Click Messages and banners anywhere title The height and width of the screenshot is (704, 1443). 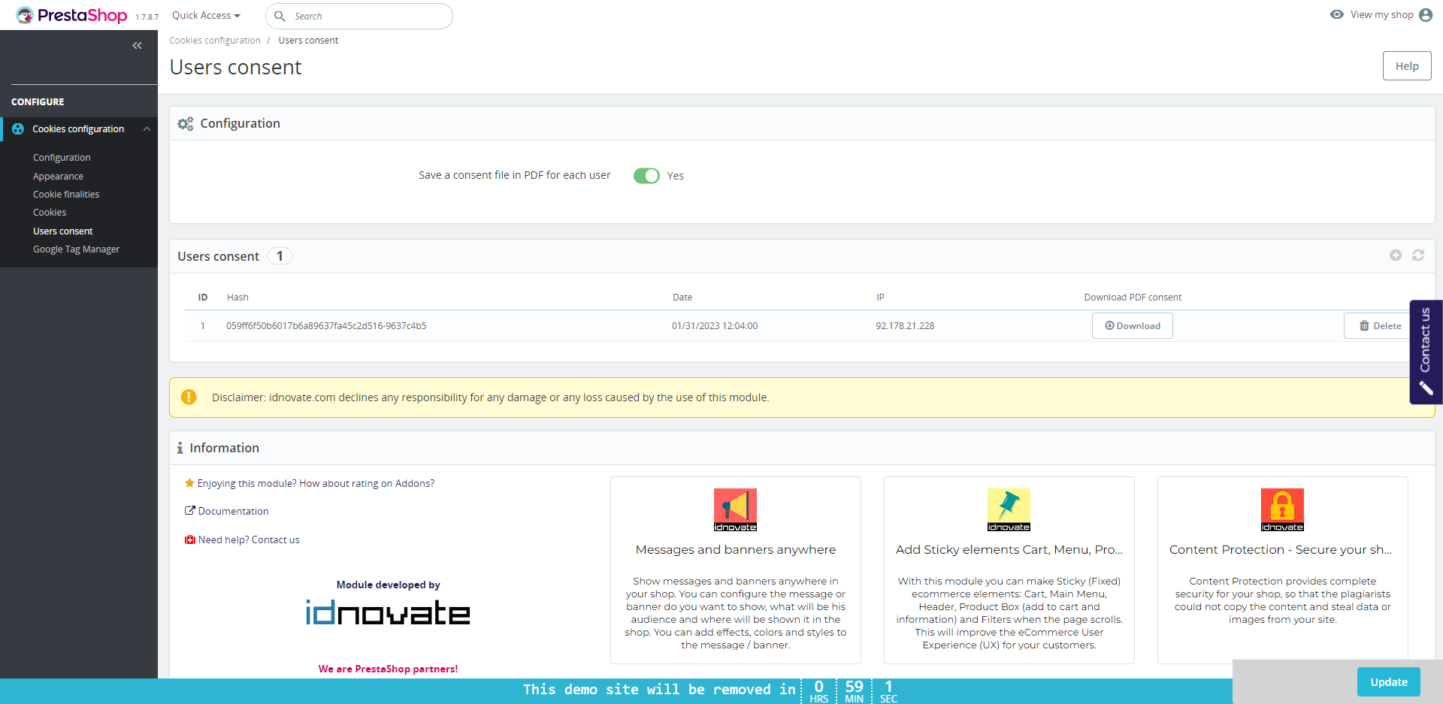pyautogui.click(x=736, y=550)
